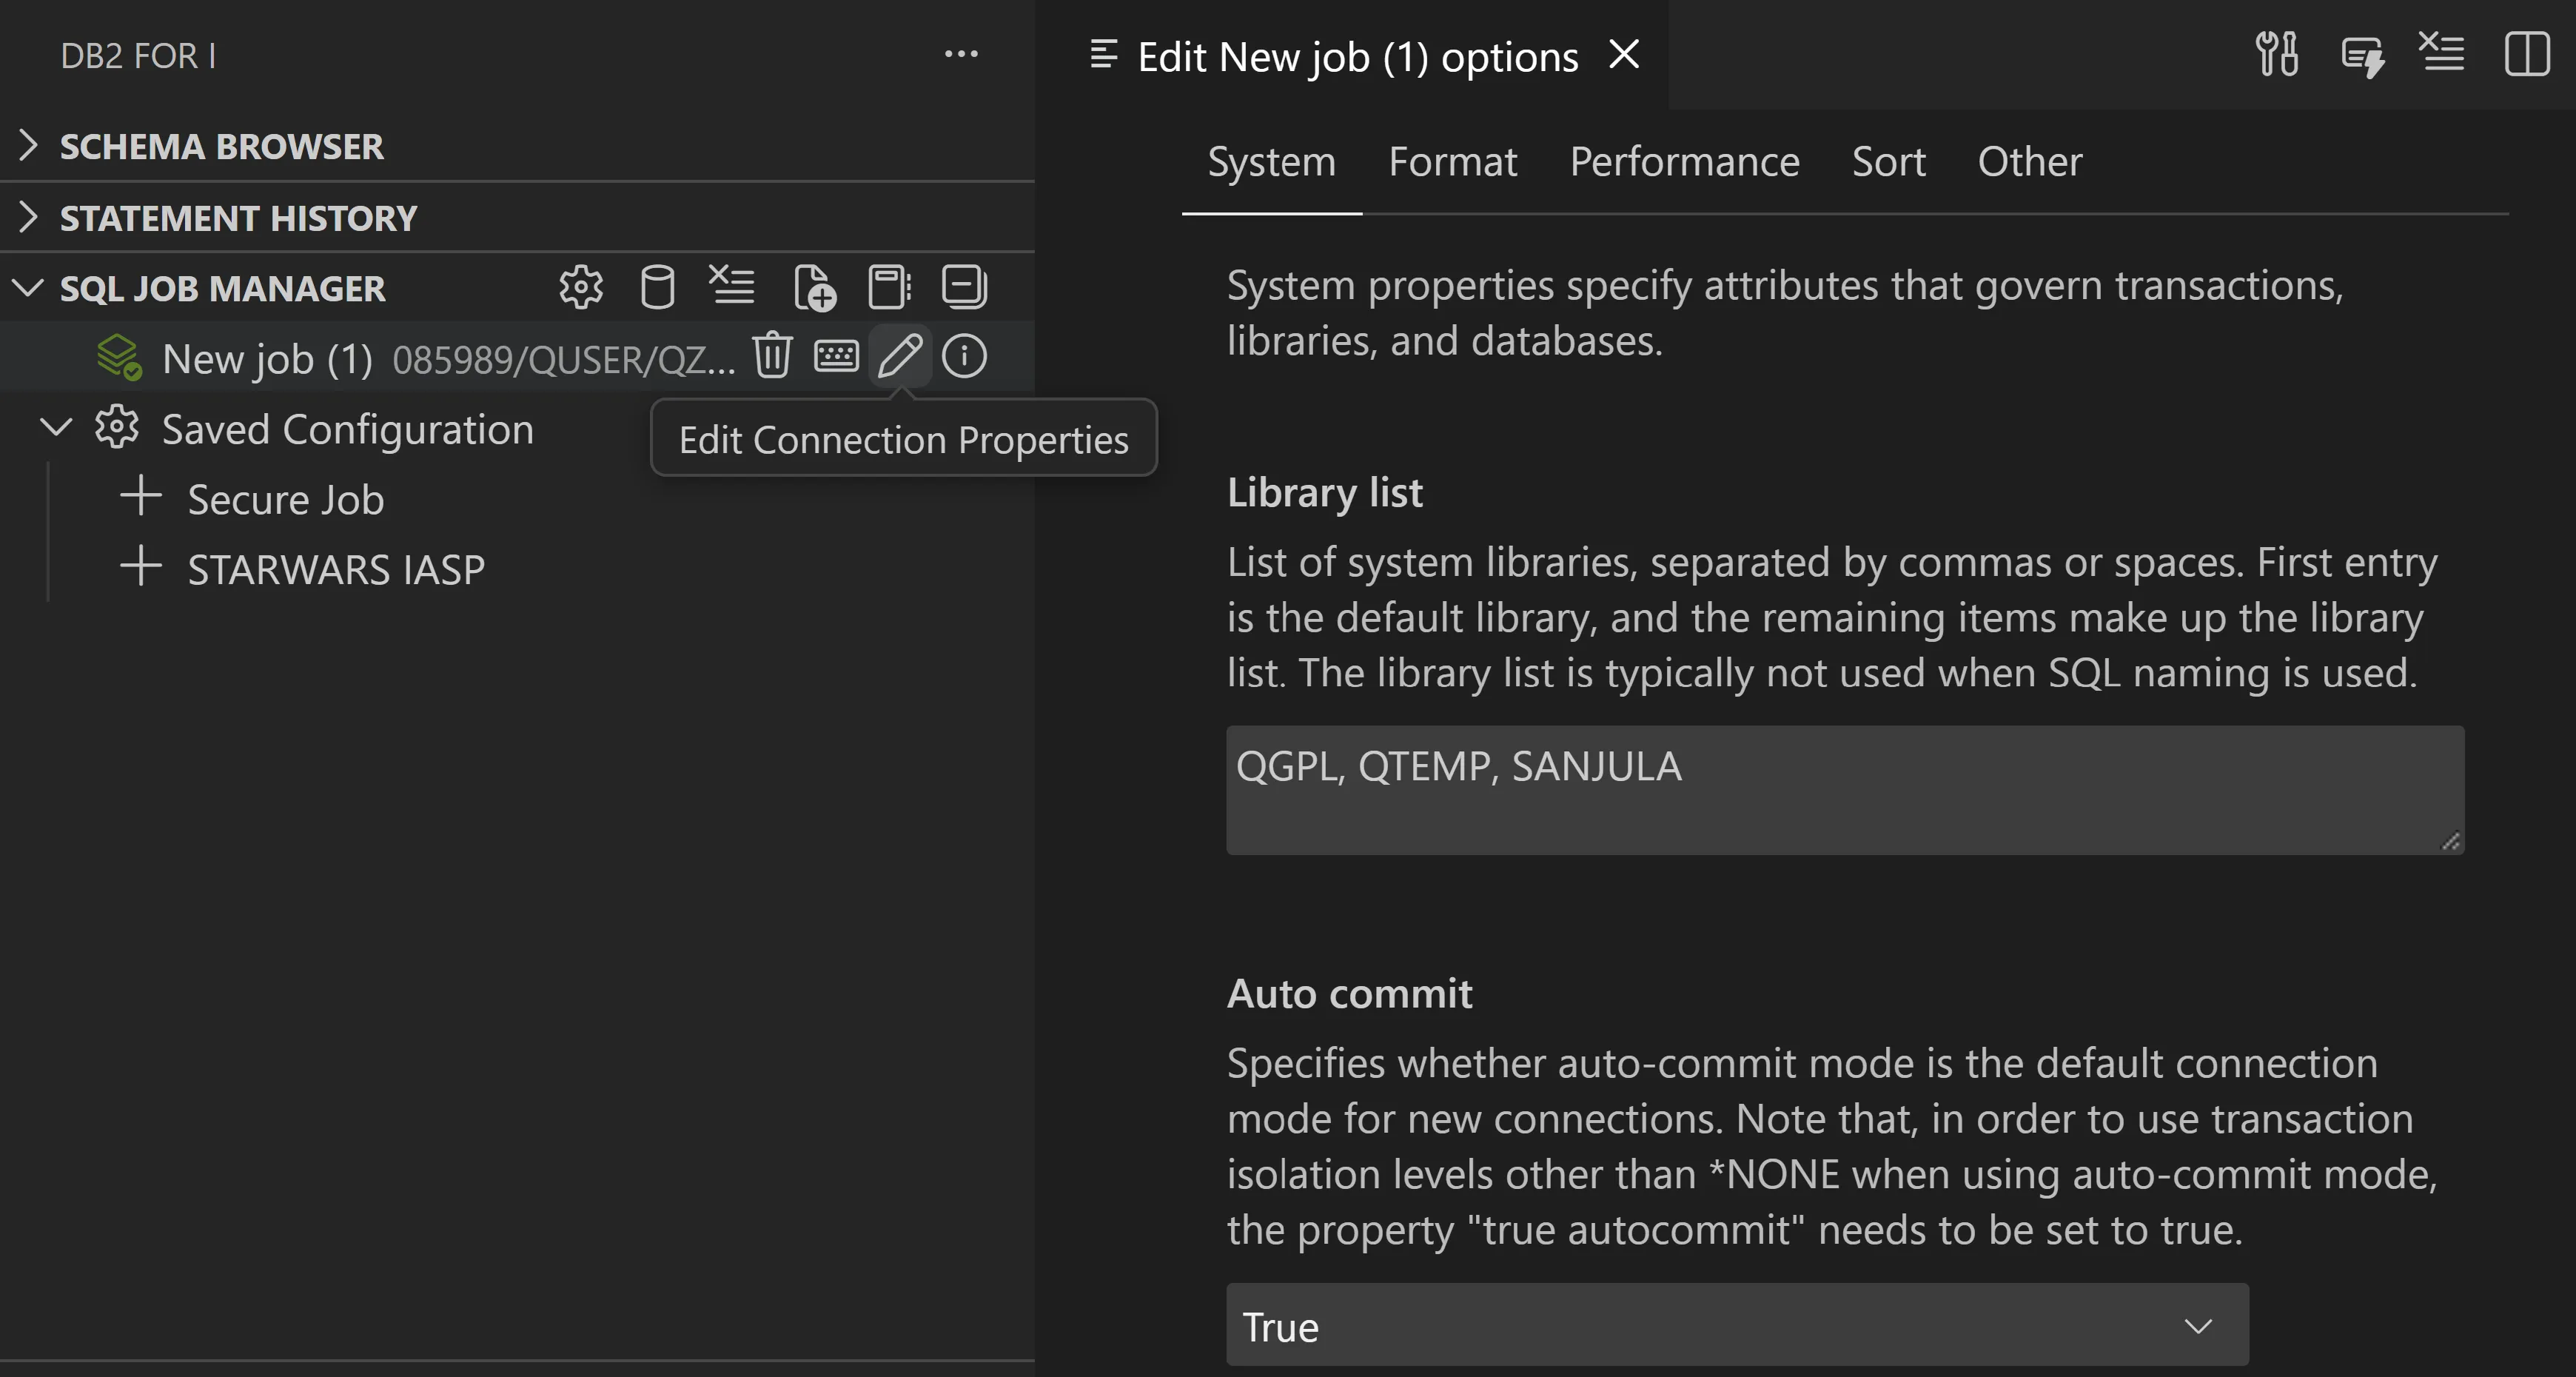Click the split editor layout icon
This screenshot has height=1377, width=2576.
[2526, 55]
